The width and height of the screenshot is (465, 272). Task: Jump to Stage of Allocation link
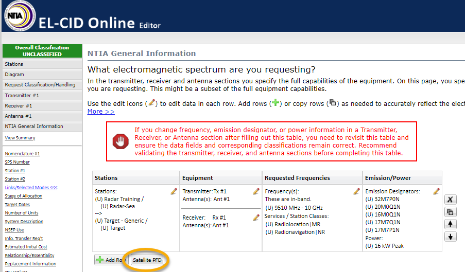click(24, 196)
